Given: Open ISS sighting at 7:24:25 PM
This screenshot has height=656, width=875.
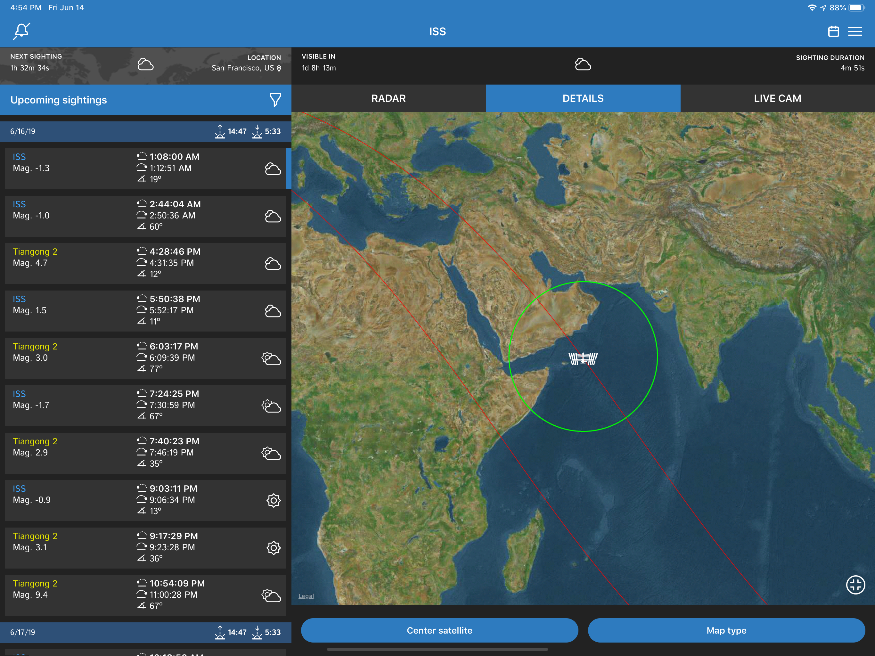Looking at the screenshot, I should [x=146, y=405].
